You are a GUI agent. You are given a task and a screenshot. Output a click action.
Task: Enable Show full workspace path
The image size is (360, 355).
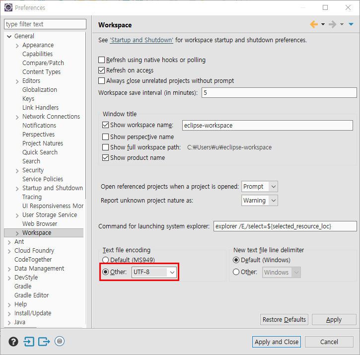tap(105, 147)
